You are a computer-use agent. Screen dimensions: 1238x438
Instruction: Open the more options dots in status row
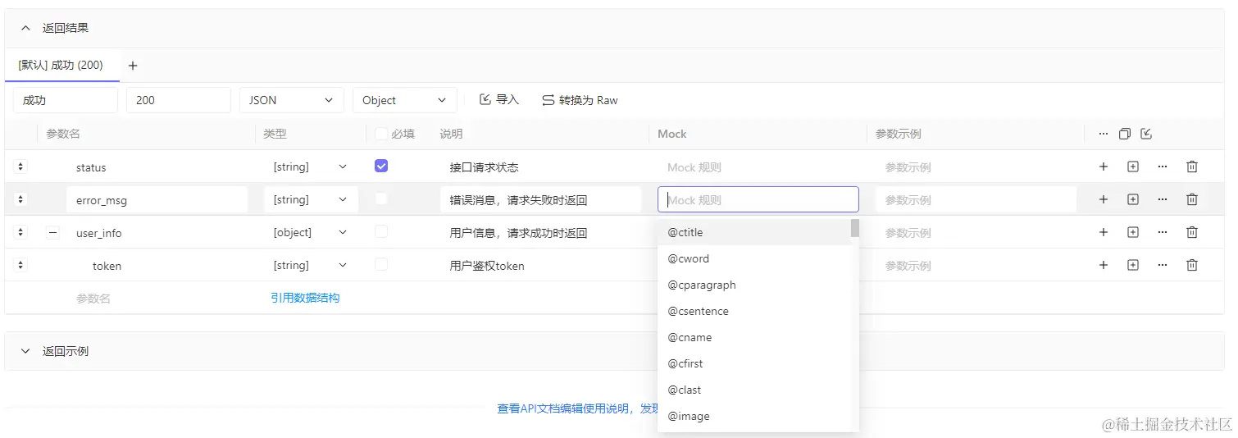coord(1163,167)
